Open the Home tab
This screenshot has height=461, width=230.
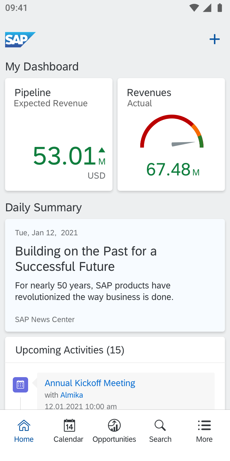24,431
